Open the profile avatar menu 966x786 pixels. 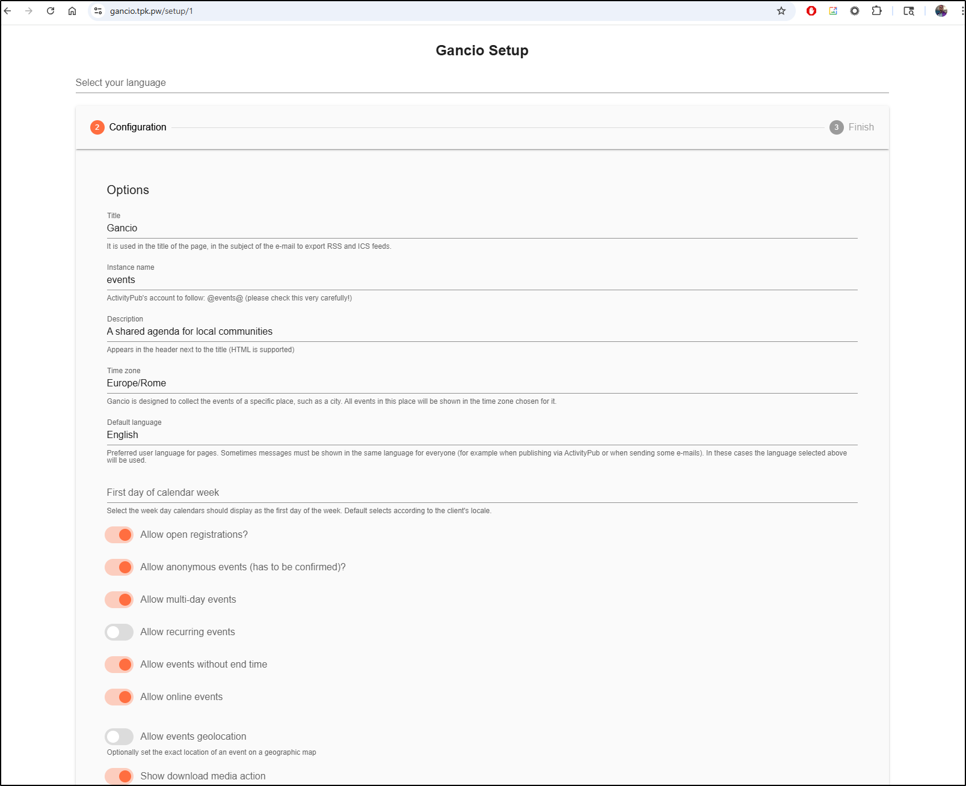pyautogui.click(x=941, y=11)
